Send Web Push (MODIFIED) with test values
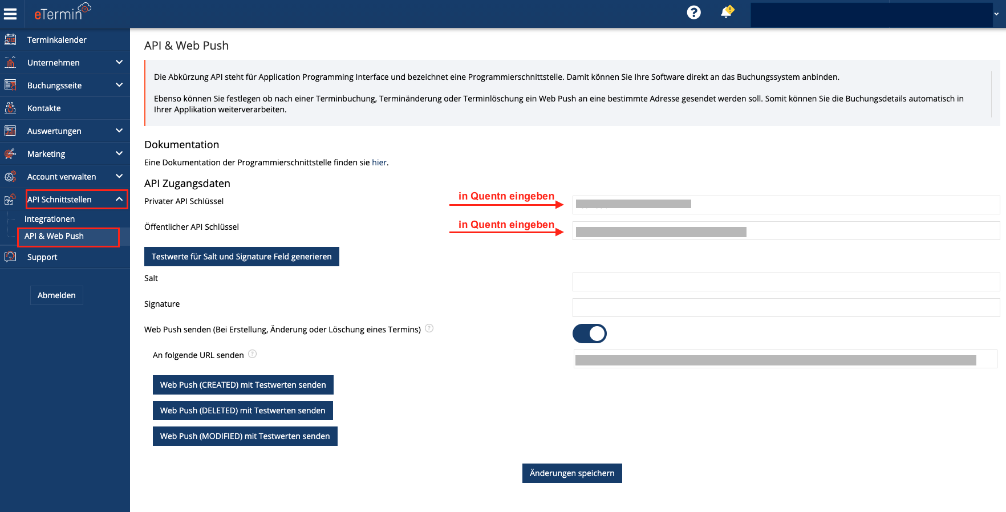 [x=245, y=436]
